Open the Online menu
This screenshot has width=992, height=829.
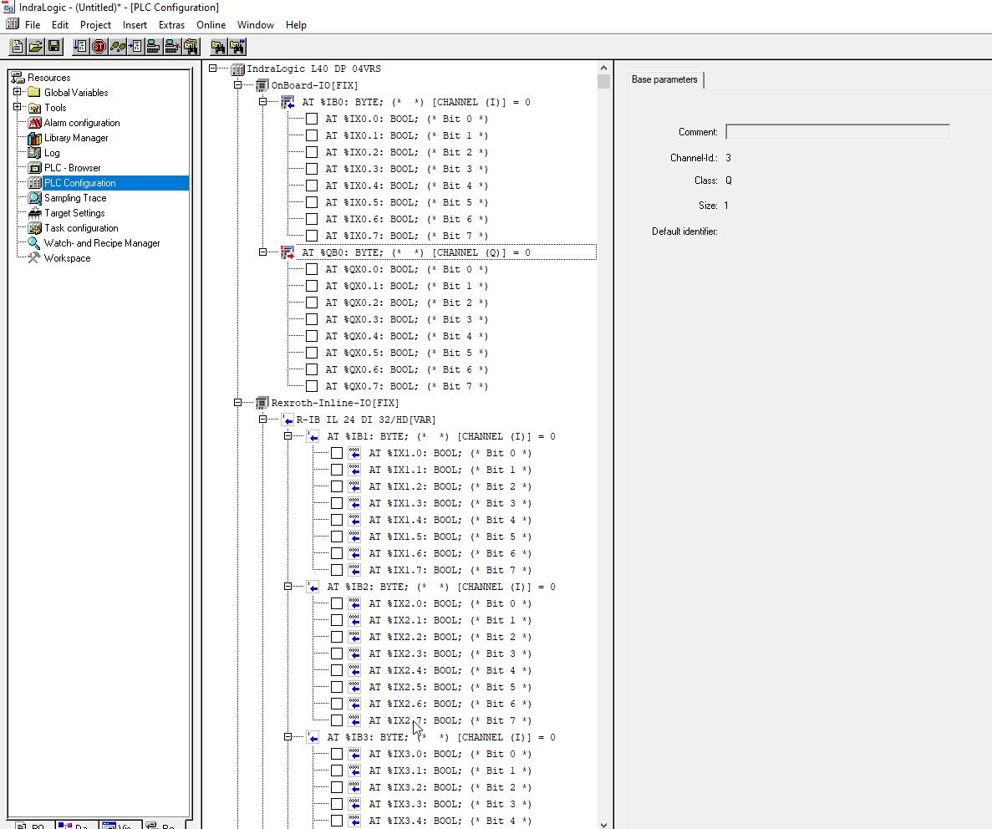(211, 25)
